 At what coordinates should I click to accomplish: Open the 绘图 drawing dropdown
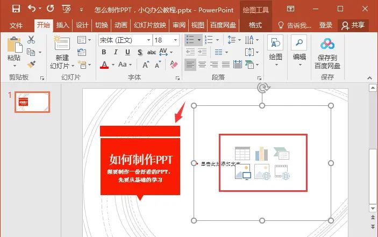pos(275,51)
